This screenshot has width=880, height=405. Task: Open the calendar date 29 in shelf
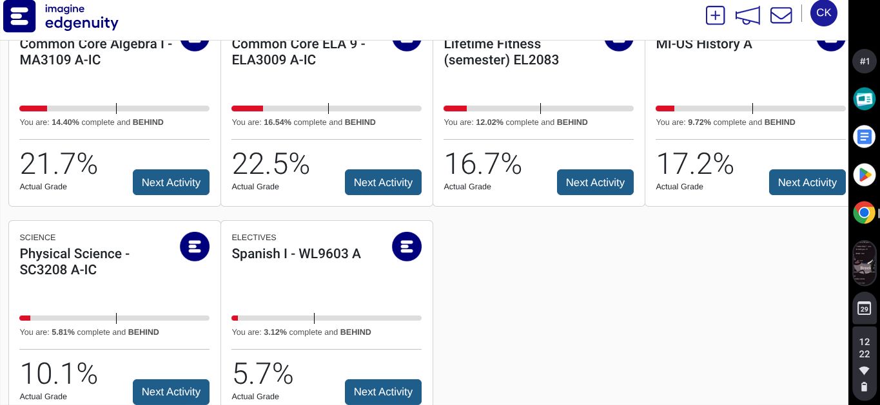coord(864,308)
